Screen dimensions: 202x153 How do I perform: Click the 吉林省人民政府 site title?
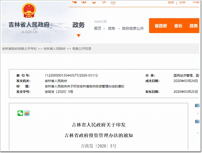[29, 25]
